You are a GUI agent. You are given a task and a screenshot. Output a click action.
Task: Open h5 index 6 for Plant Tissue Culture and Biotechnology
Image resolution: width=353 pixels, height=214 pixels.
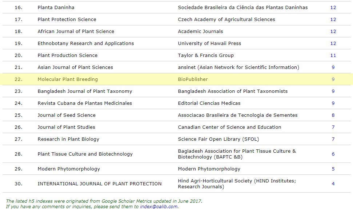click(x=333, y=154)
